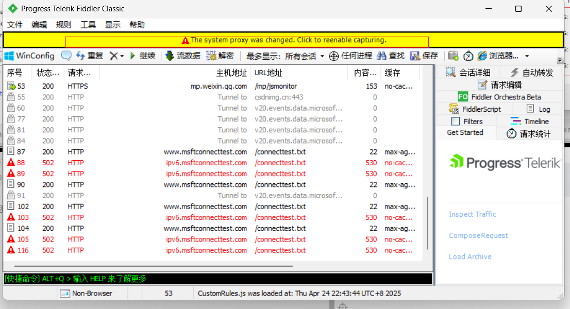
Task: Open the 显示 menu
Action: pyautogui.click(x=113, y=25)
